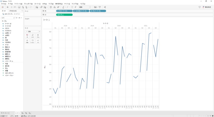
Task: Open the 詳細 Detail mark card
Action: (27, 41)
